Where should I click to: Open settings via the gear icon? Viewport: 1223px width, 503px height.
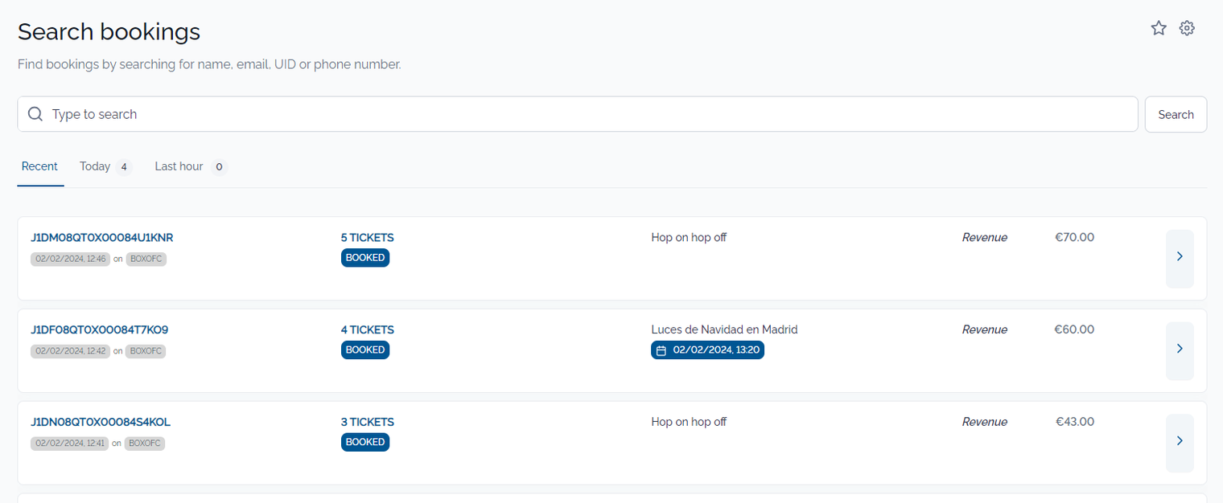pos(1187,28)
